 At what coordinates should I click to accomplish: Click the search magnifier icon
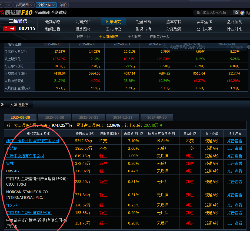pos(236,13)
